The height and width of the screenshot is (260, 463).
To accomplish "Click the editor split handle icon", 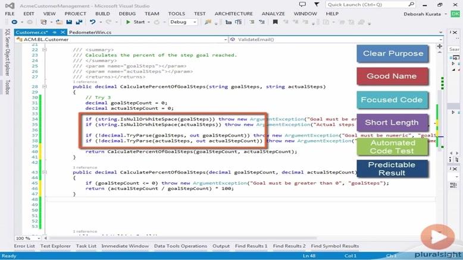I will click(x=440, y=46).
